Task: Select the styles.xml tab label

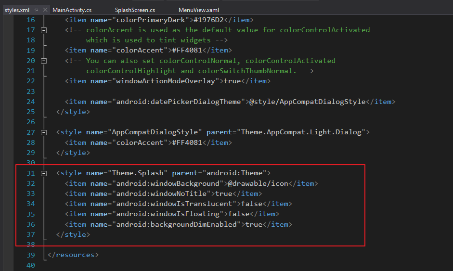Action: tap(17, 10)
